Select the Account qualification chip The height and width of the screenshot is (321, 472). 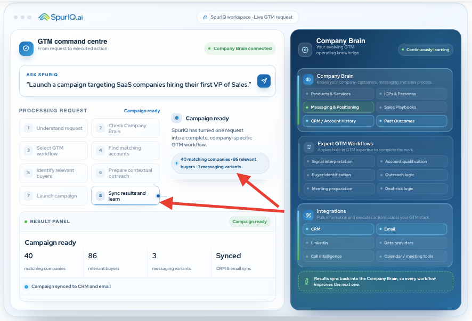412,161
